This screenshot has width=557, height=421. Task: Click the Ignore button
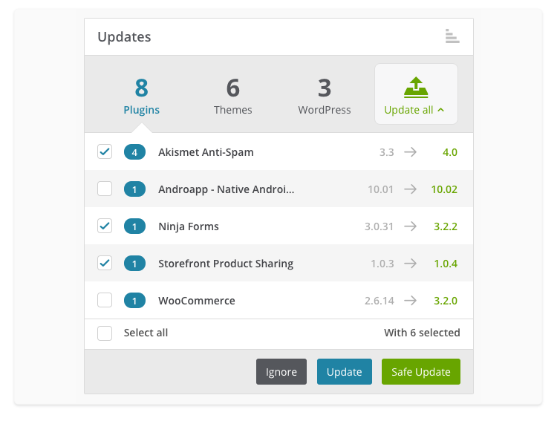(x=281, y=371)
